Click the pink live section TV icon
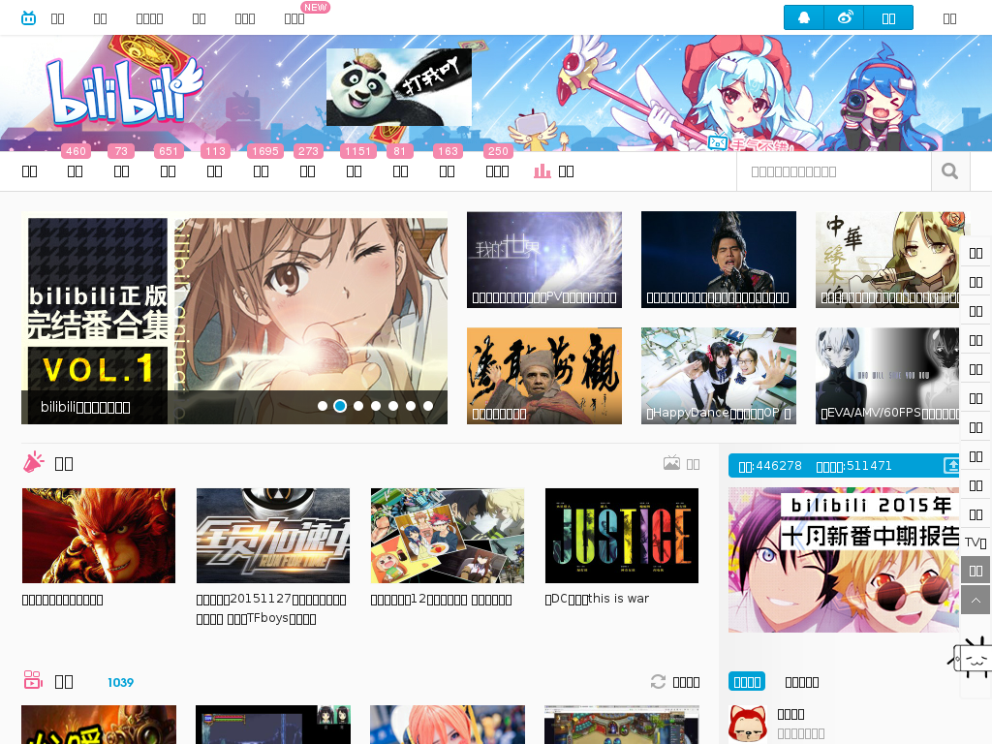The width and height of the screenshot is (992, 744). 33,680
